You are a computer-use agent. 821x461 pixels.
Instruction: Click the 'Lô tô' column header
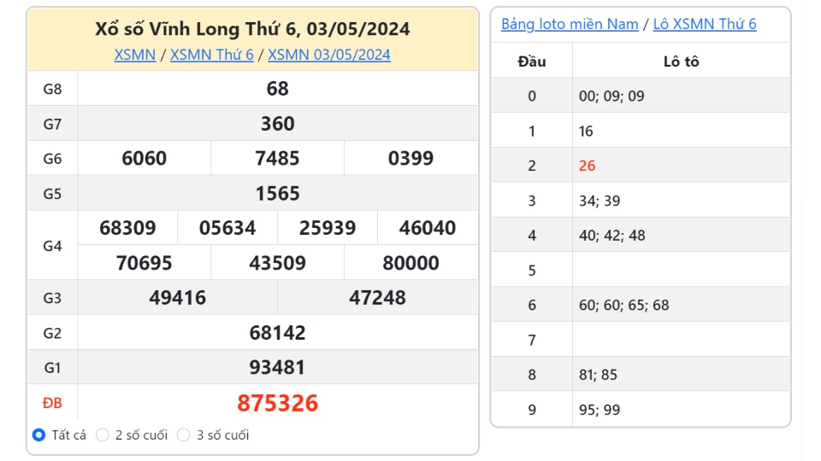pos(681,61)
